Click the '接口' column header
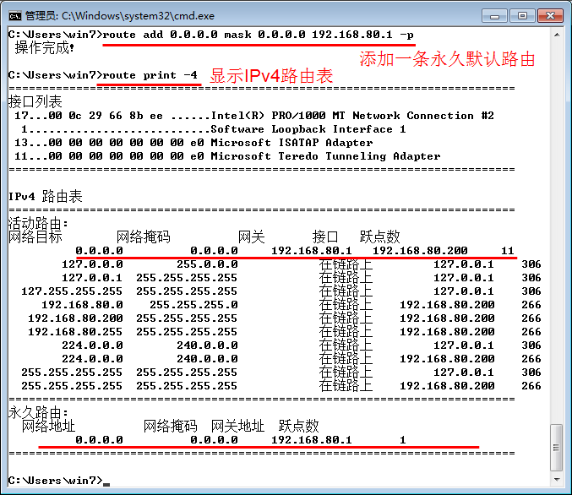Screen dimensions: 572x495 [325, 237]
